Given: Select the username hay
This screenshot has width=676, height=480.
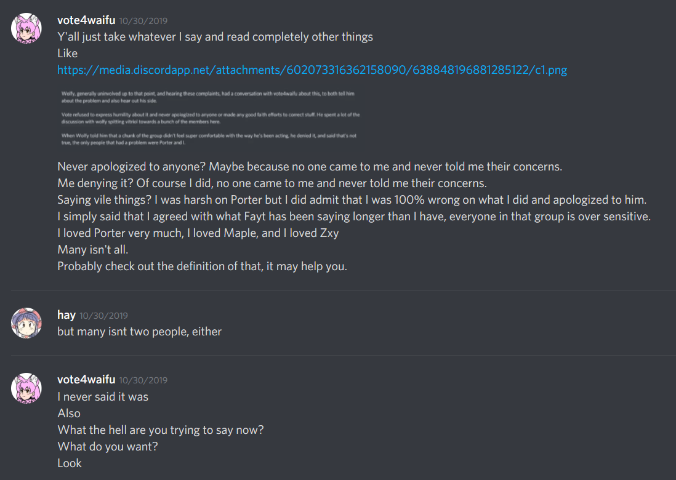Looking at the screenshot, I should (x=66, y=315).
